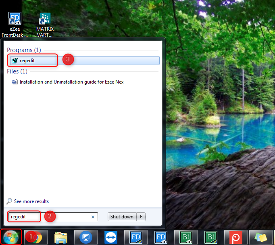Click the regedit icon in Programs
Image resolution: width=275 pixels, height=245 pixels.
coord(15,61)
